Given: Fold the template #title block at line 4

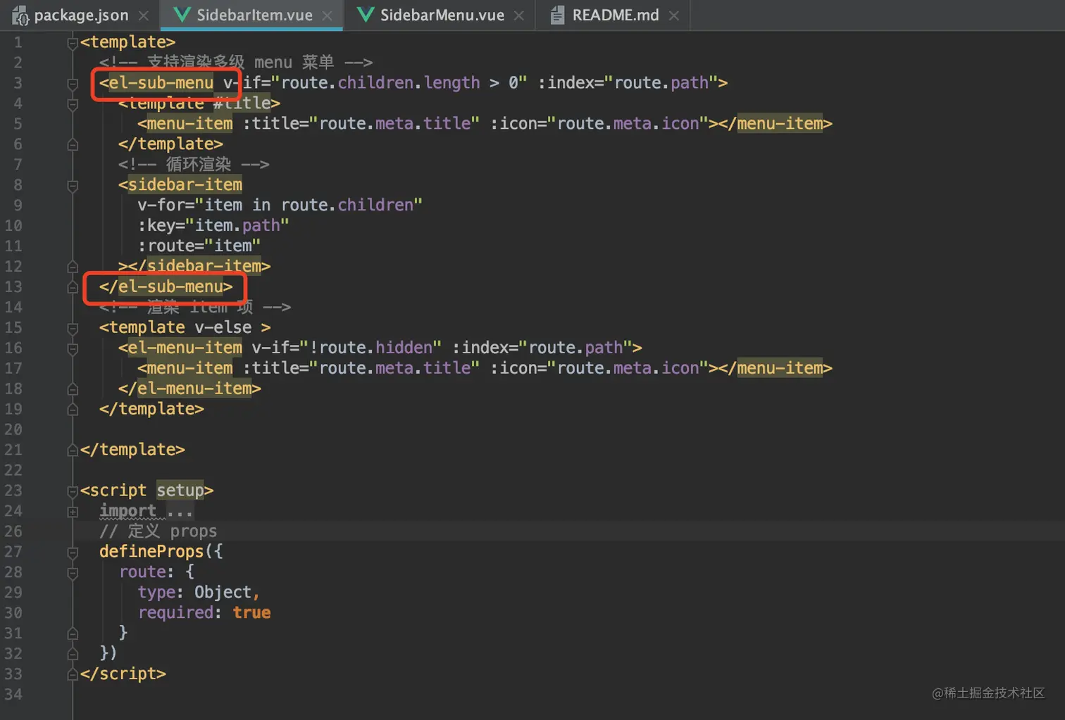Looking at the screenshot, I should click(x=73, y=104).
